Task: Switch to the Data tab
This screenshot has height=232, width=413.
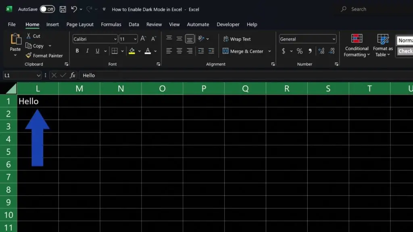Action: pyautogui.click(x=134, y=24)
